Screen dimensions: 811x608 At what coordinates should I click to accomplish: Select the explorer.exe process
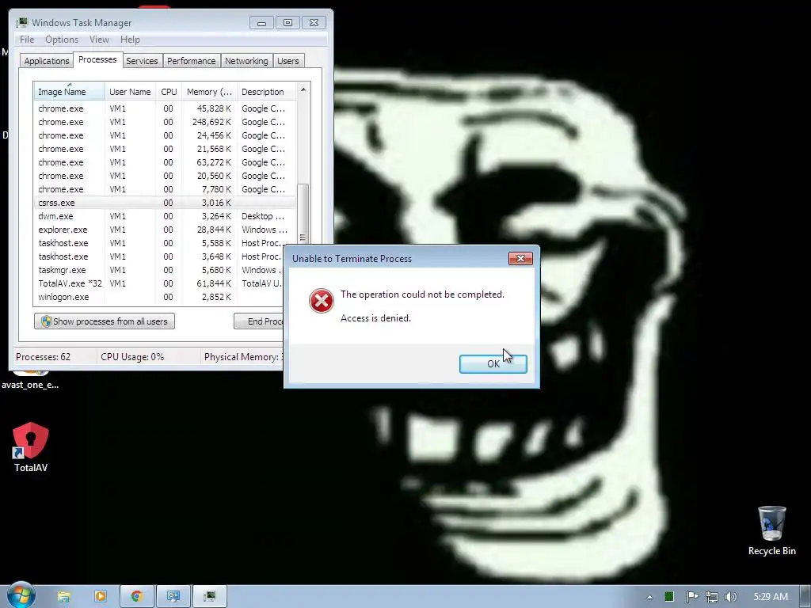(165, 230)
